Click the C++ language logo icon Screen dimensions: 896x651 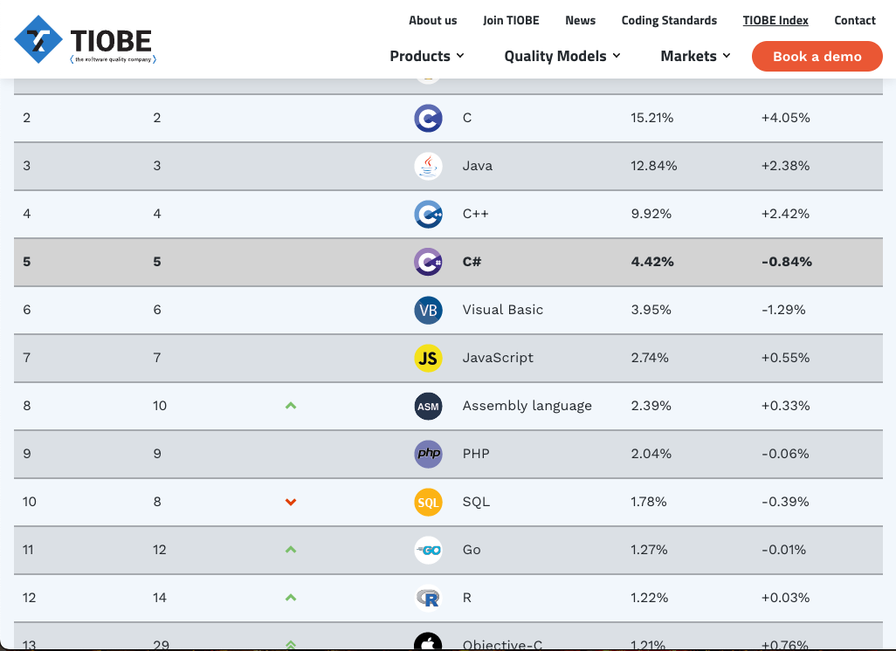(x=428, y=214)
